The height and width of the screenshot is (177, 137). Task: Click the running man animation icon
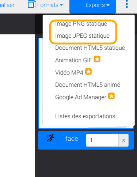[50, 138]
